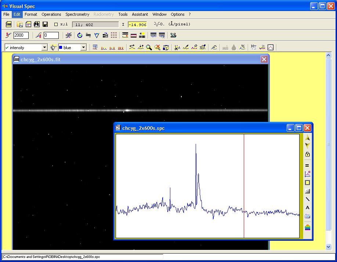Click the eyedropper on spectrum icon
The image size is (337, 262).
click(186, 47)
